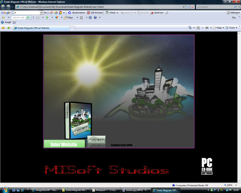
Task: Open a new blank tab
Action: 72,28
